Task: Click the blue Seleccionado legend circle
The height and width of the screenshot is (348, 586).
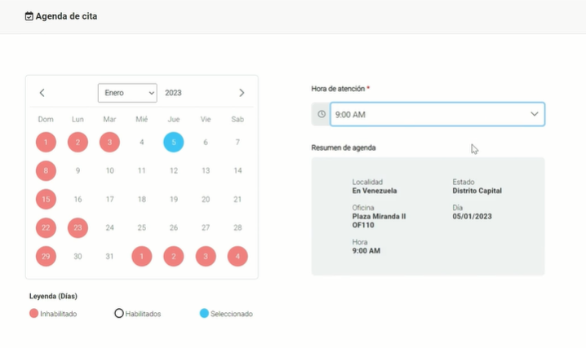Action: click(x=204, y=313)
